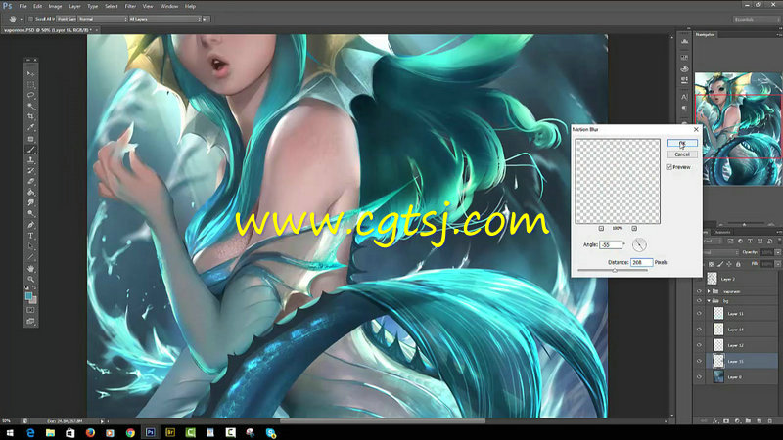Select the Dodge tool
This screenshot has height=440, width=783.
[x=30, y=213]
